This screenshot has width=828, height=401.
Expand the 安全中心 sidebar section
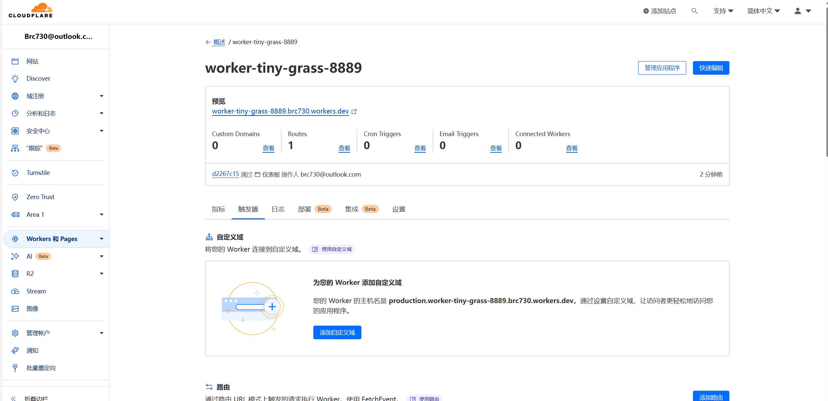102,131
